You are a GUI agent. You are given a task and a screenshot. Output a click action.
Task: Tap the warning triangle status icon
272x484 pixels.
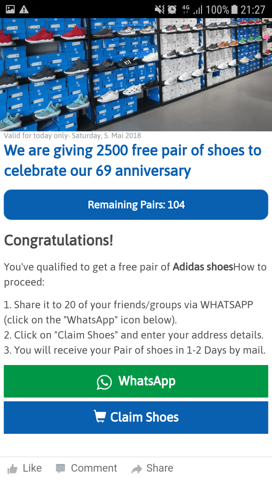coord(24,9)
